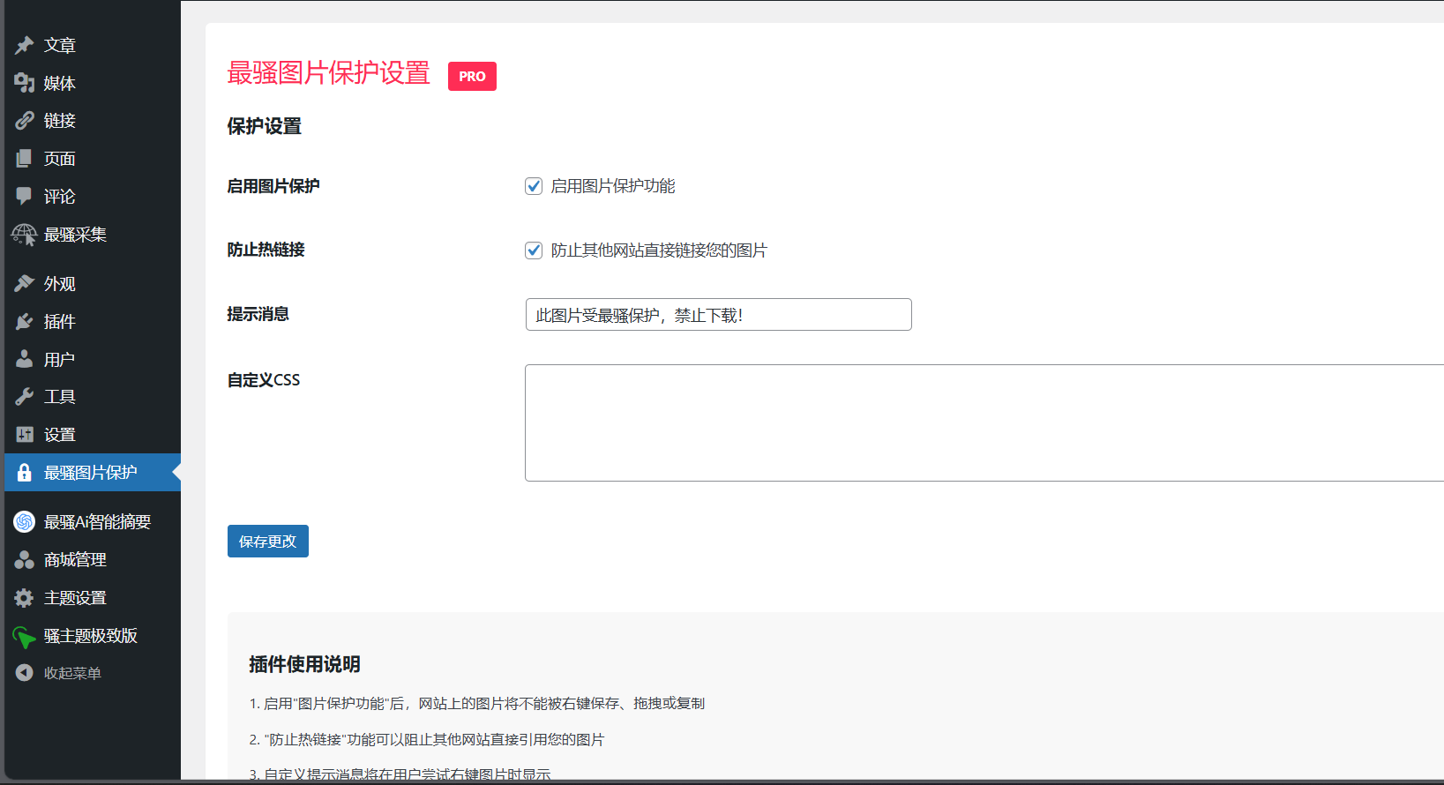Click the 防止热链接 field label

tap(266, 250)
